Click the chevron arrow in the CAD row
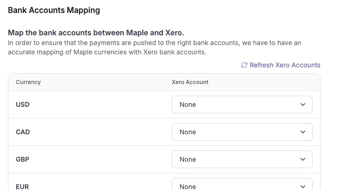The height and width of the screenshot is (190, 341). (x=303, y=132)
